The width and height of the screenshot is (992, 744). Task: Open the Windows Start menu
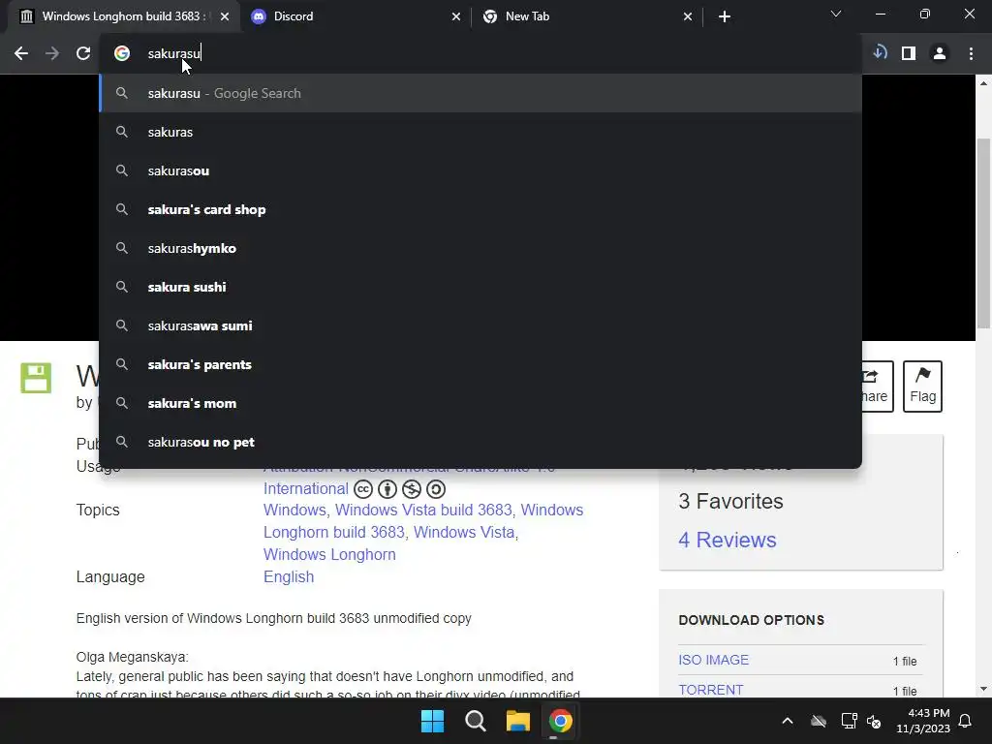(433, 721)
